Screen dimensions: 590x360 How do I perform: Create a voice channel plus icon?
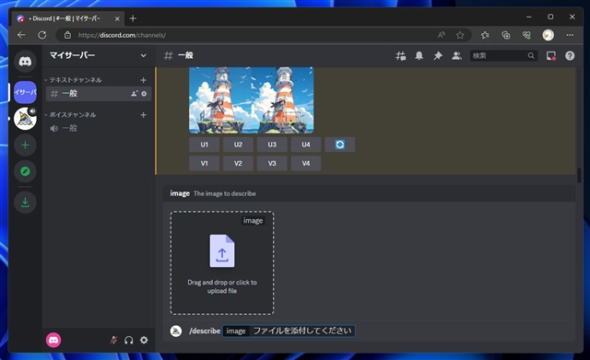[144, 114]
